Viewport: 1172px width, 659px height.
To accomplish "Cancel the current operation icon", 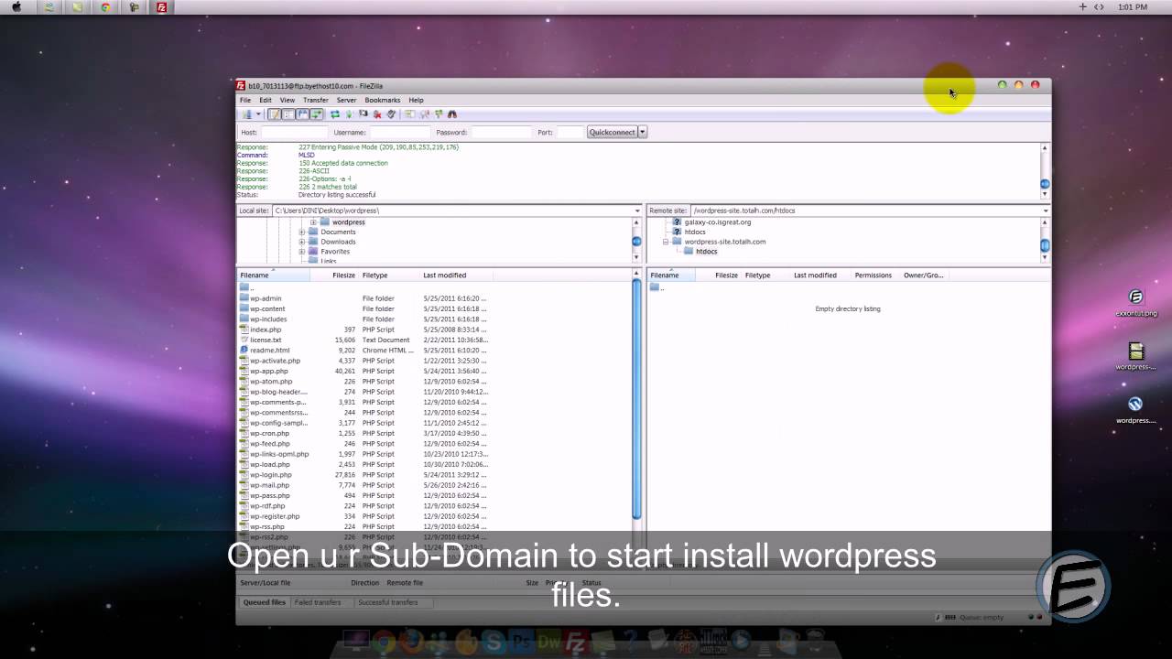I will pyautogui.click(x=364, y=114).
